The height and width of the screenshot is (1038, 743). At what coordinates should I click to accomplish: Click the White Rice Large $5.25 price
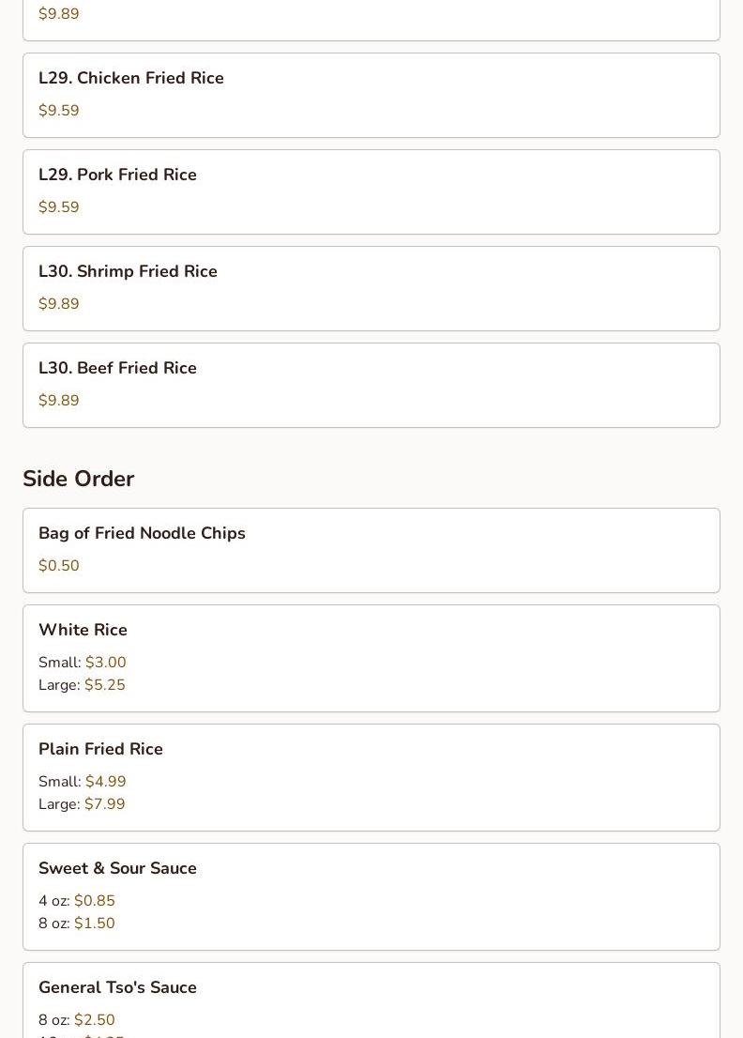click(82, 684)
